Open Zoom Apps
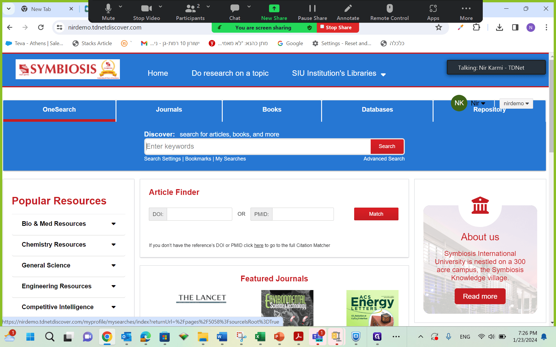Screen dimensions: 556x347 [x=433, y=12]
